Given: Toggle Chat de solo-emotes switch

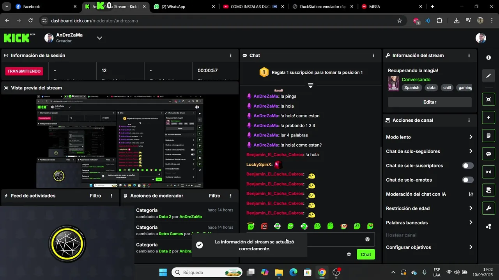Looking at the screenshot, I should 468,180.
